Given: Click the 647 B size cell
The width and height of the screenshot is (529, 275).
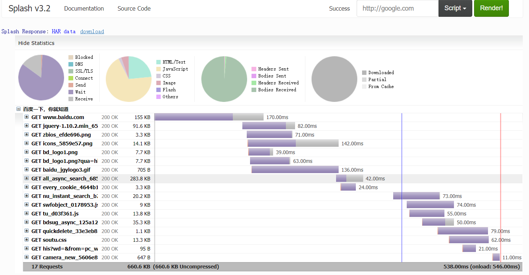Looking at the screenshot, I should (144, 257).
